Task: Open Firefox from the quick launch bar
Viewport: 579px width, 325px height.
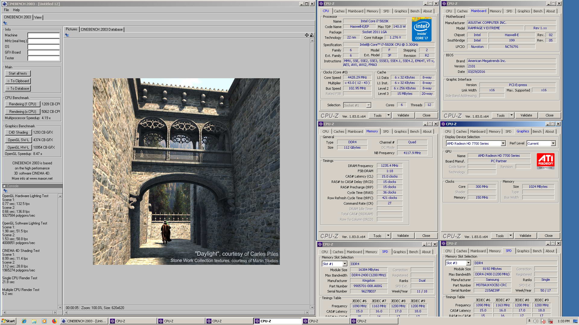Action: point(54,321)
